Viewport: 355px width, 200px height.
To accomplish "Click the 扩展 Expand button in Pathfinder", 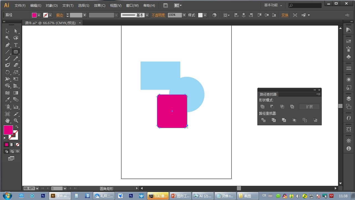I will pos(309,107).
